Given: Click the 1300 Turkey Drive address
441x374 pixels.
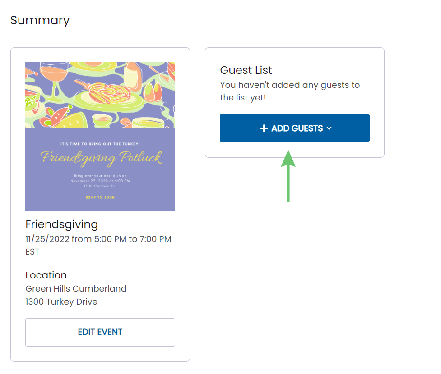Looking at the screenshot, I should [61, 302].
